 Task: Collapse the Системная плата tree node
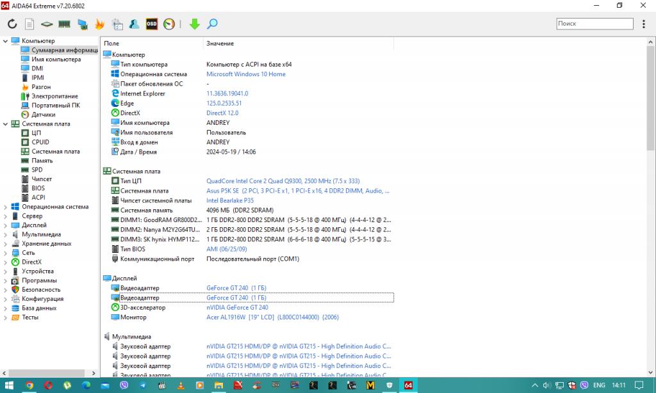coord(6,124)
